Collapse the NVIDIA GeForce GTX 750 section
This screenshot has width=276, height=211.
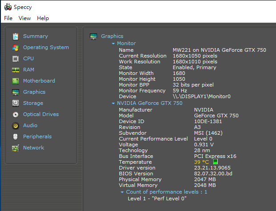coord(113,103)
